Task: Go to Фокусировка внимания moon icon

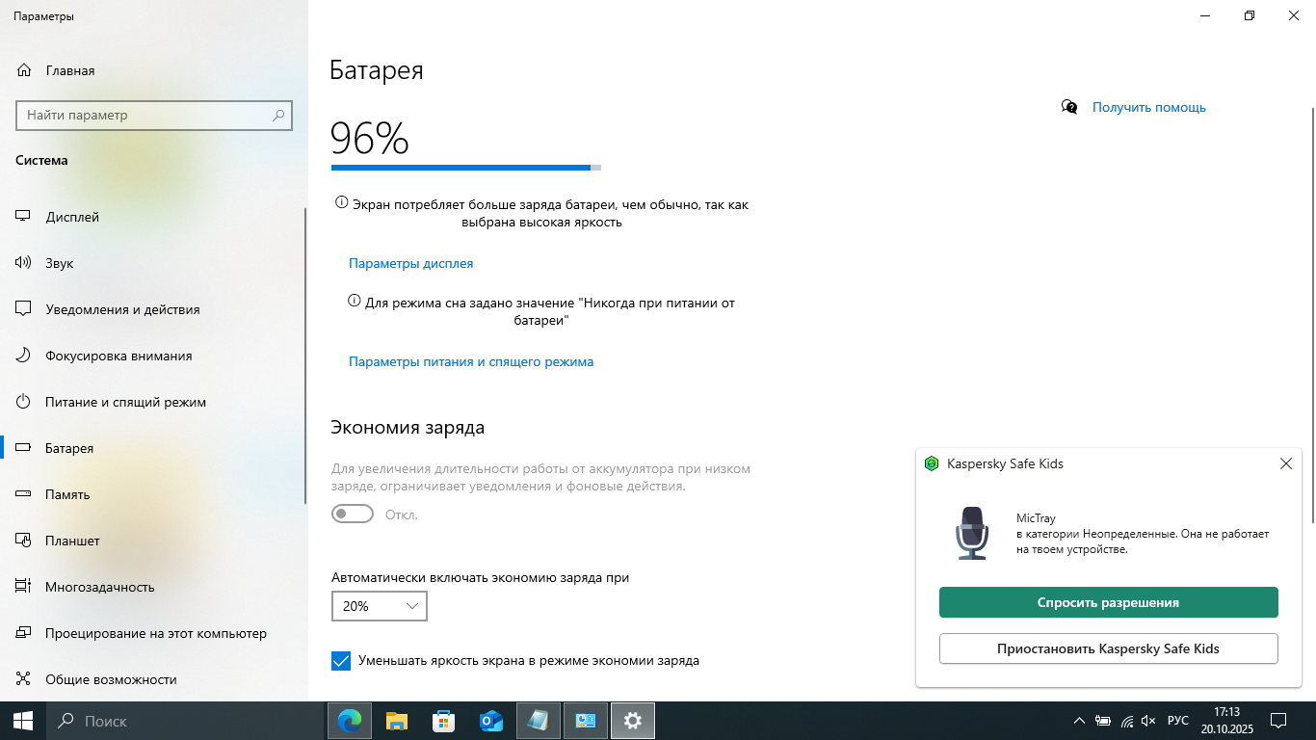Action: tap(24, 356)
